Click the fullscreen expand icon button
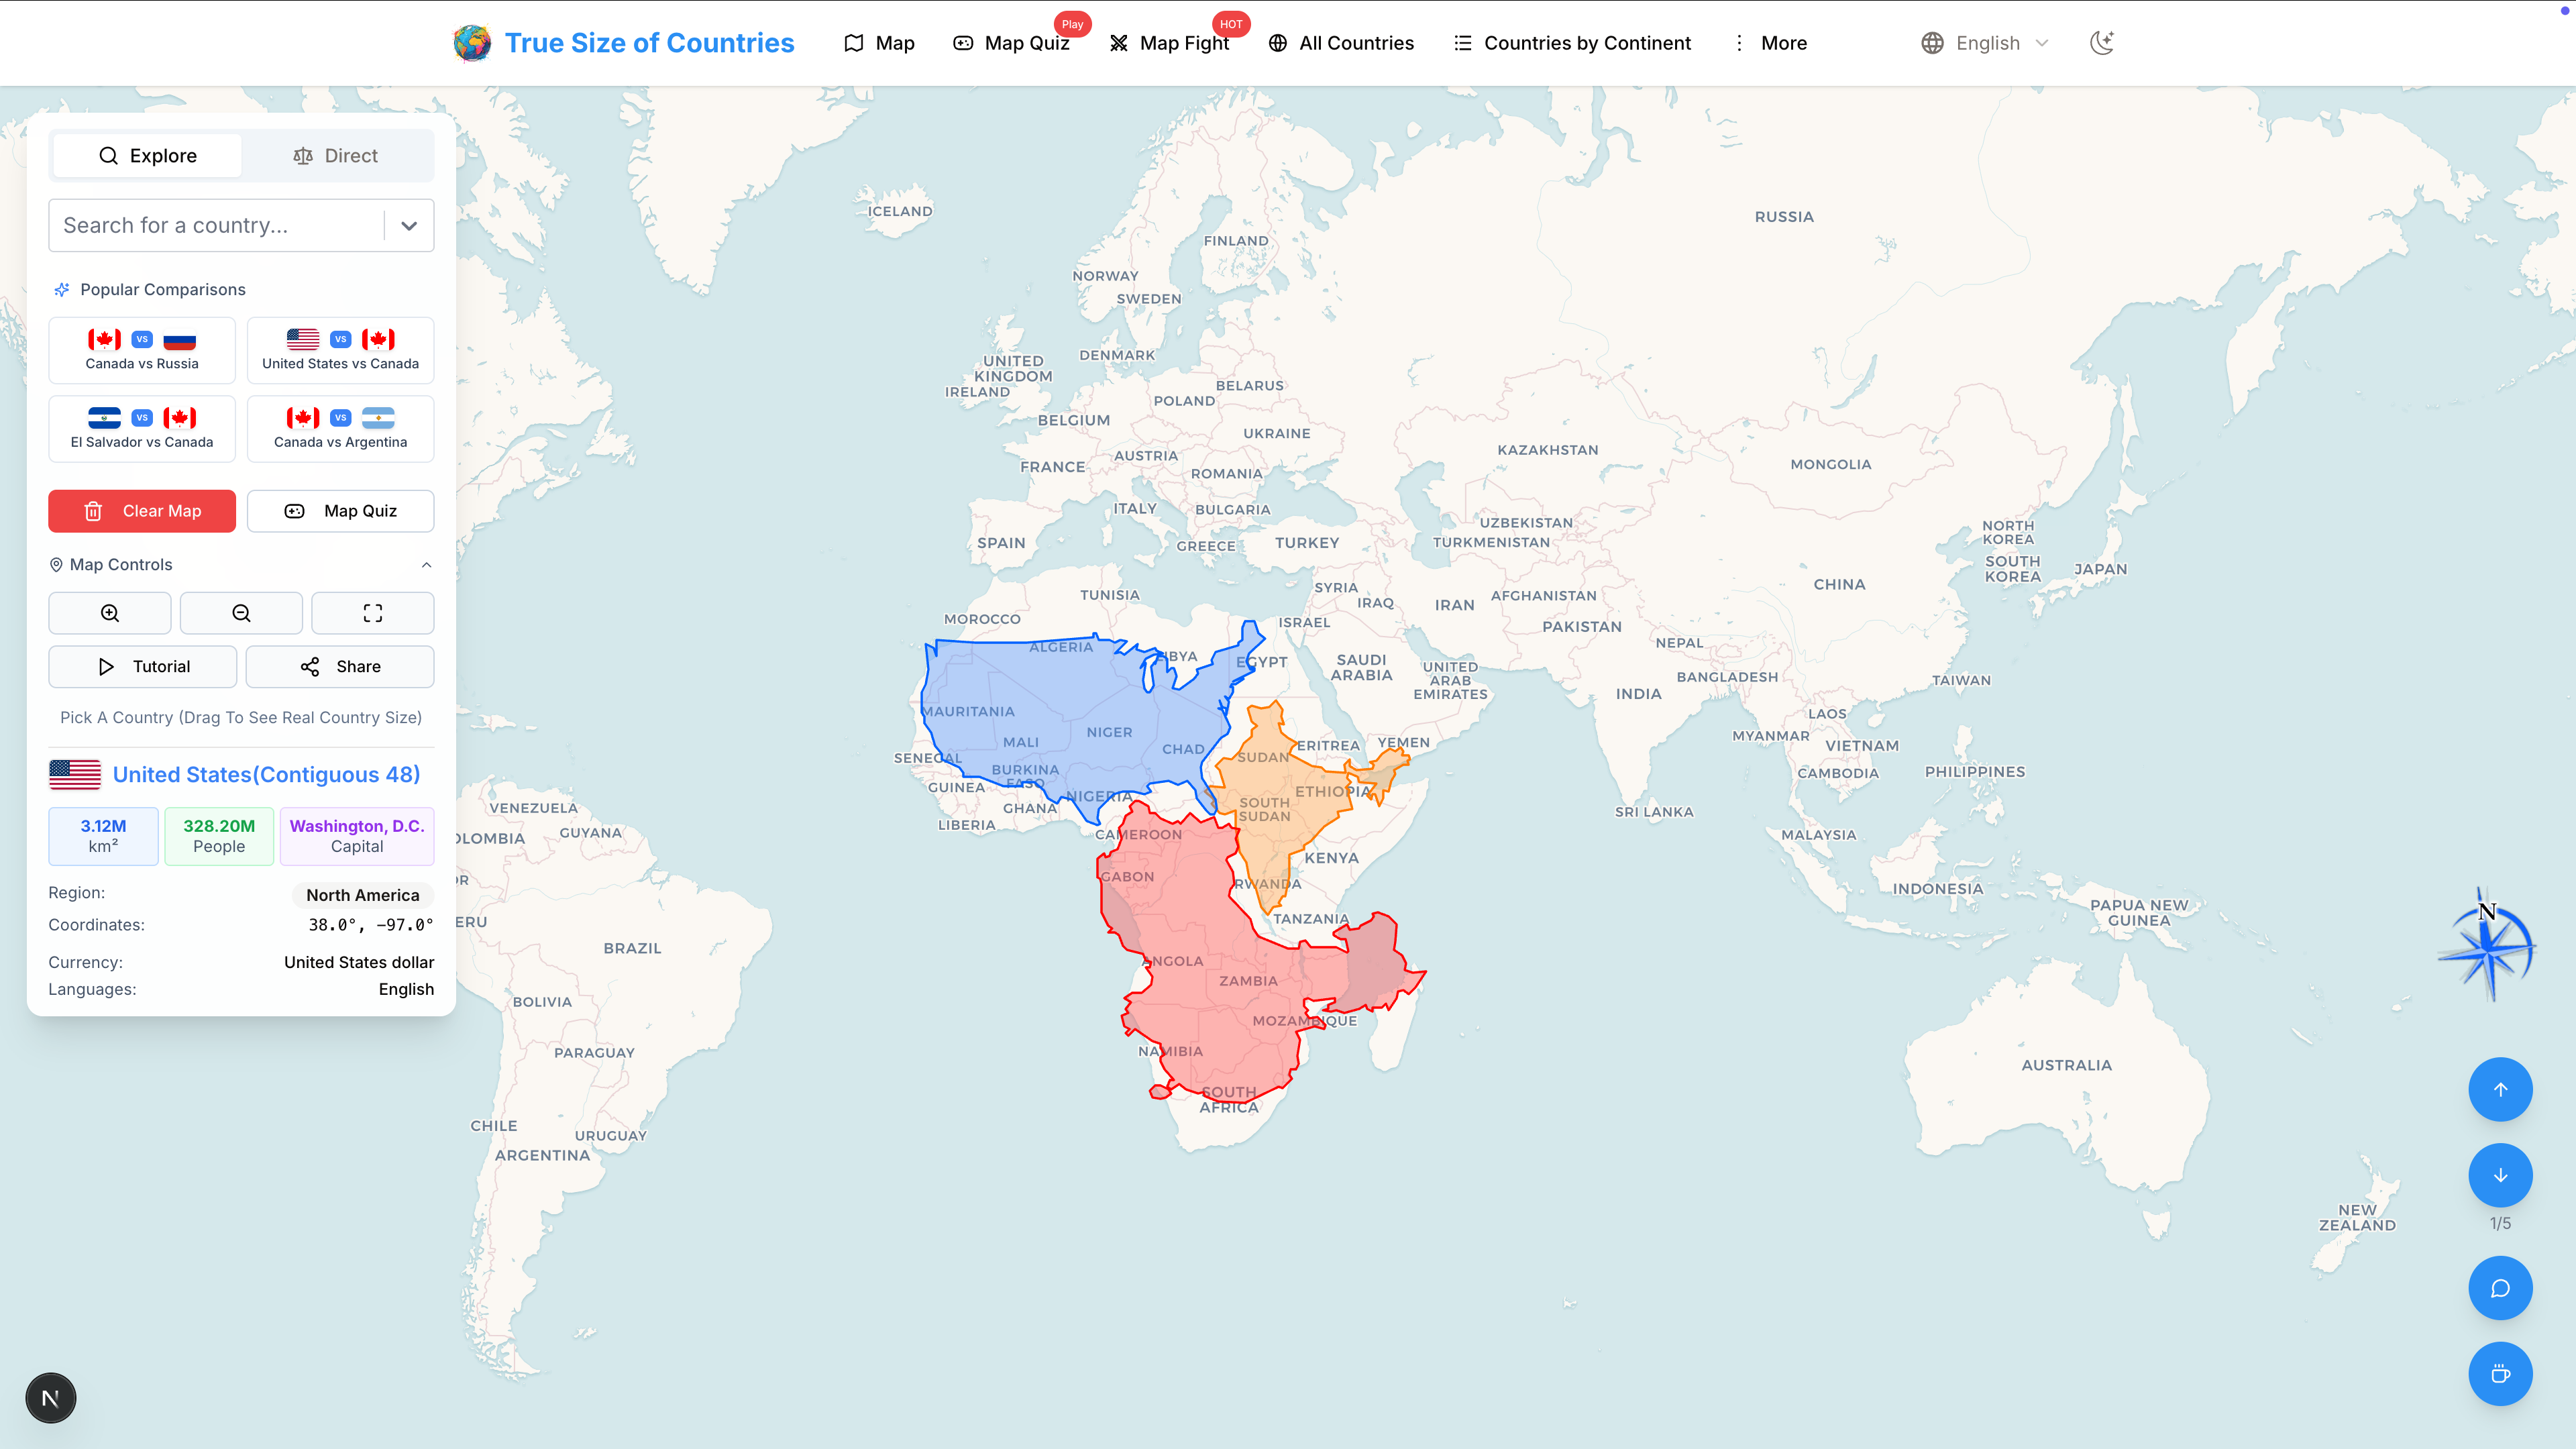The width and height of the screenshot is (2576, 1449). pos(372,613)
